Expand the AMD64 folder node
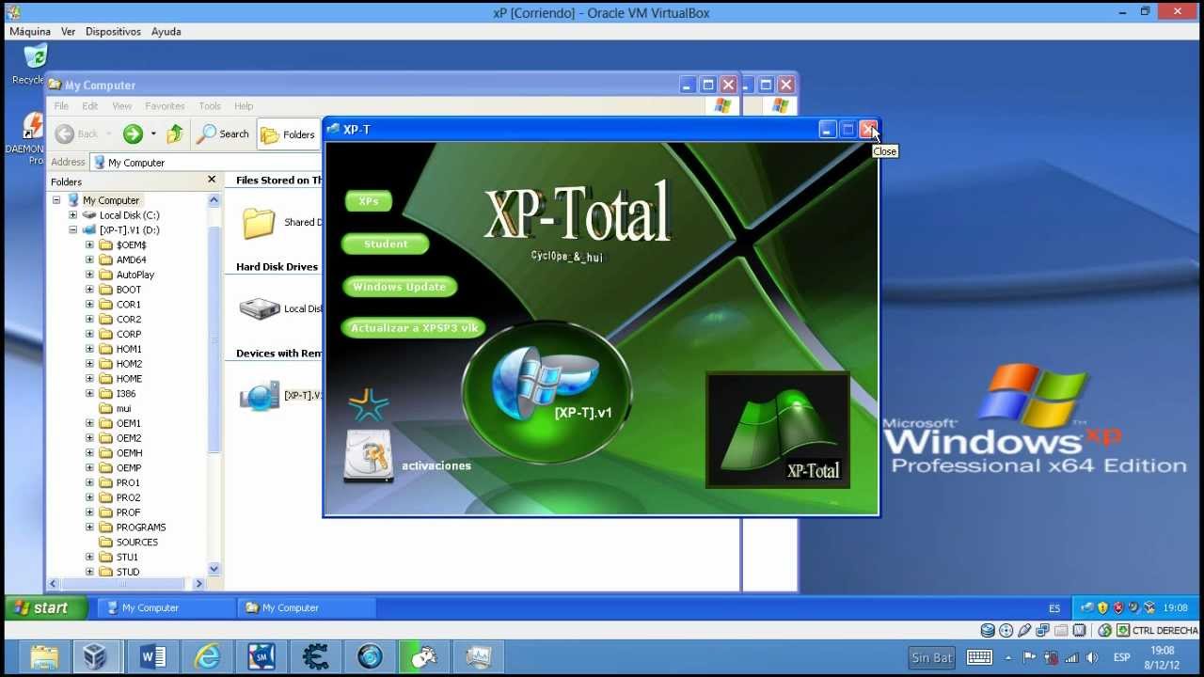Image resolution: width=1204 pixels, height=677 pixels. pos(89,260)
